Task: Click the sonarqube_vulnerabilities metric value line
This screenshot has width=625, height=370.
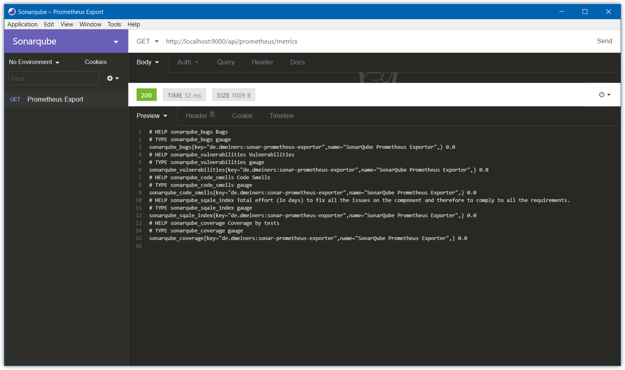Action: point(319,170)
